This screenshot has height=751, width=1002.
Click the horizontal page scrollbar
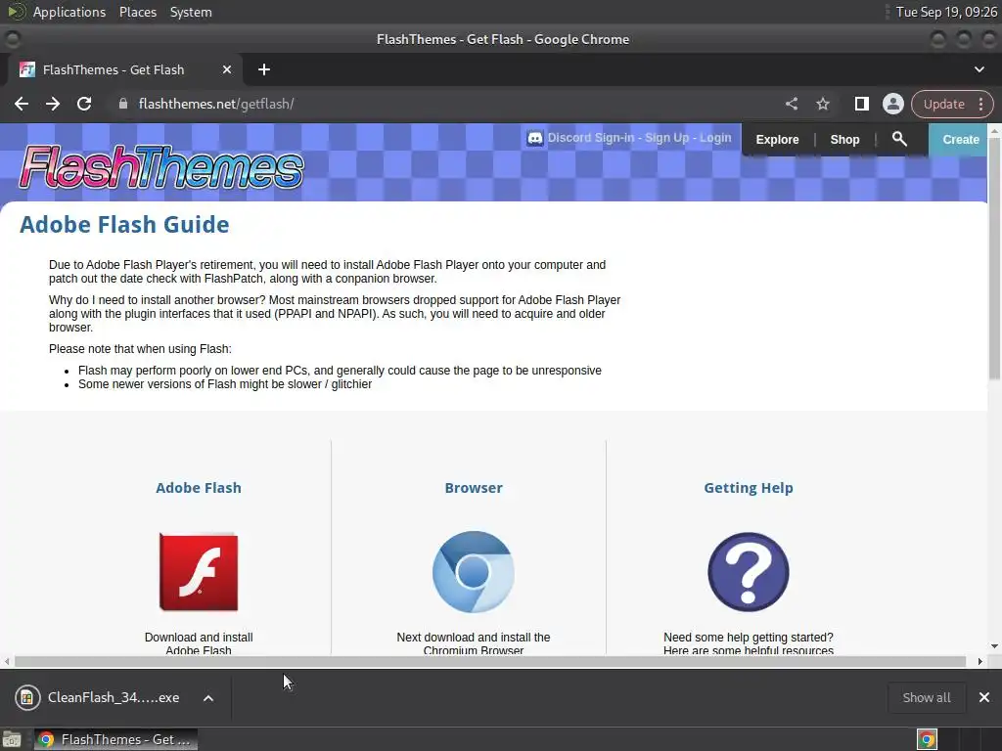(x=490, y=662)
